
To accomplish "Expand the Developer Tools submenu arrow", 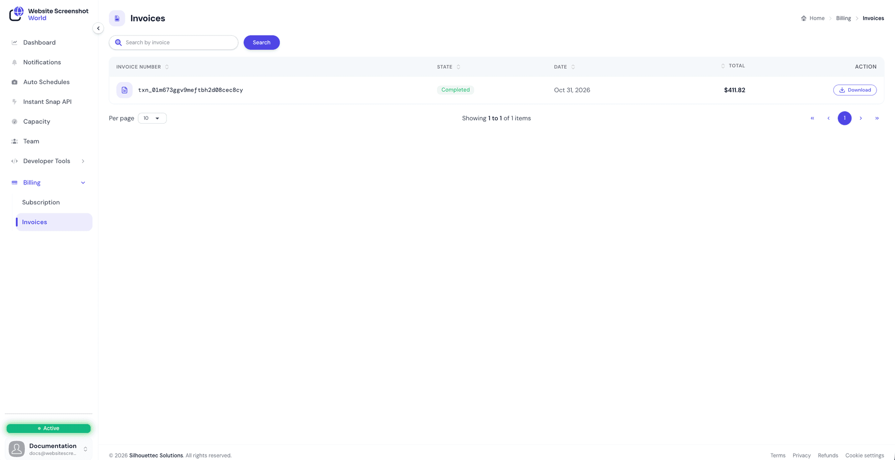I will [83, 161].
